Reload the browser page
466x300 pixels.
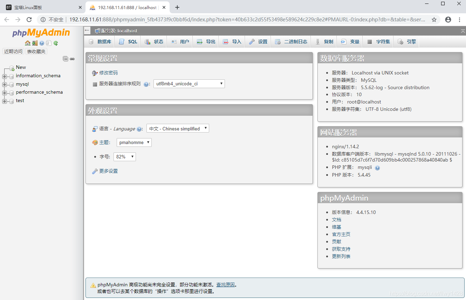pyautogui.click(x=29, y=20)
